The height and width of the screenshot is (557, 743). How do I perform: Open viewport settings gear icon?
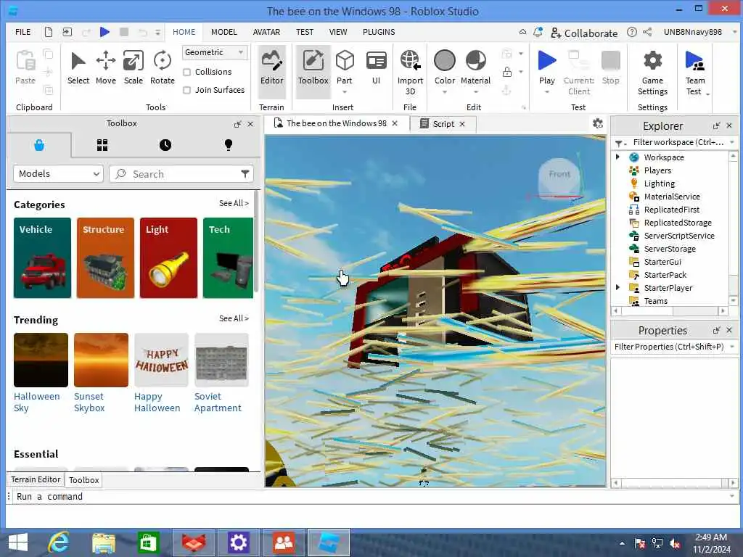pyautogui.click(x=598, y=123)
